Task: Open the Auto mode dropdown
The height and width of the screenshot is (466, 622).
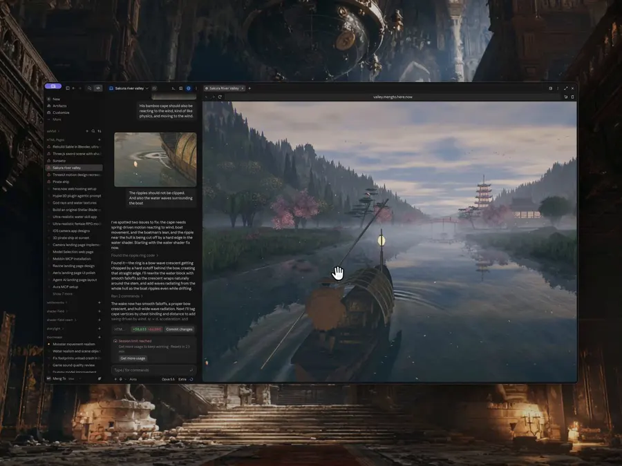Action: 133,379
